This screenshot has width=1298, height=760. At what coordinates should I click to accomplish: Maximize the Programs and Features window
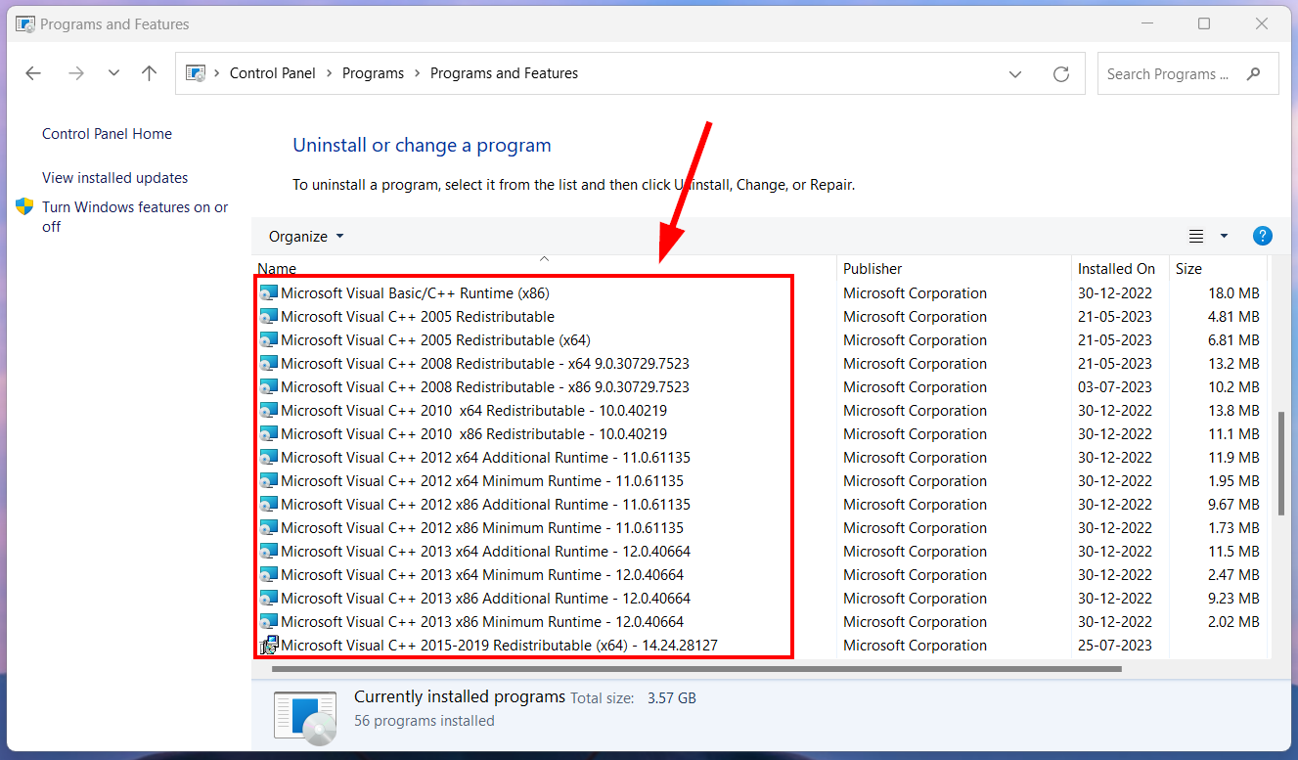[x=1204, y=23]
